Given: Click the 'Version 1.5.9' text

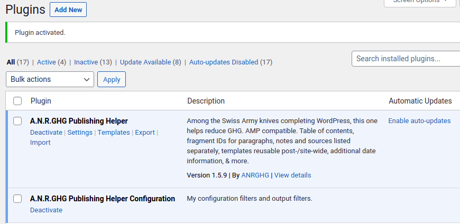Looking at the screenshot, I should [207, 175].
